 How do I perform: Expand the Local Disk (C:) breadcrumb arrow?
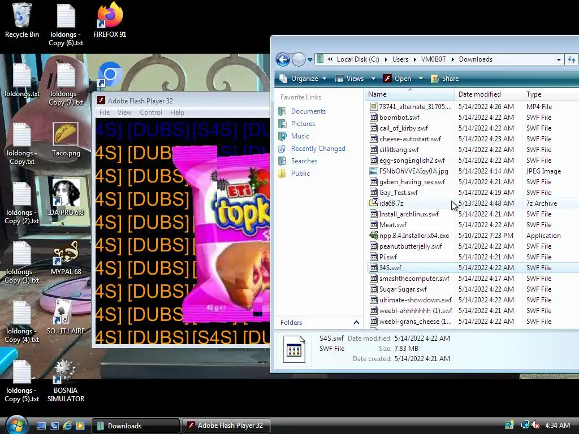386,59
